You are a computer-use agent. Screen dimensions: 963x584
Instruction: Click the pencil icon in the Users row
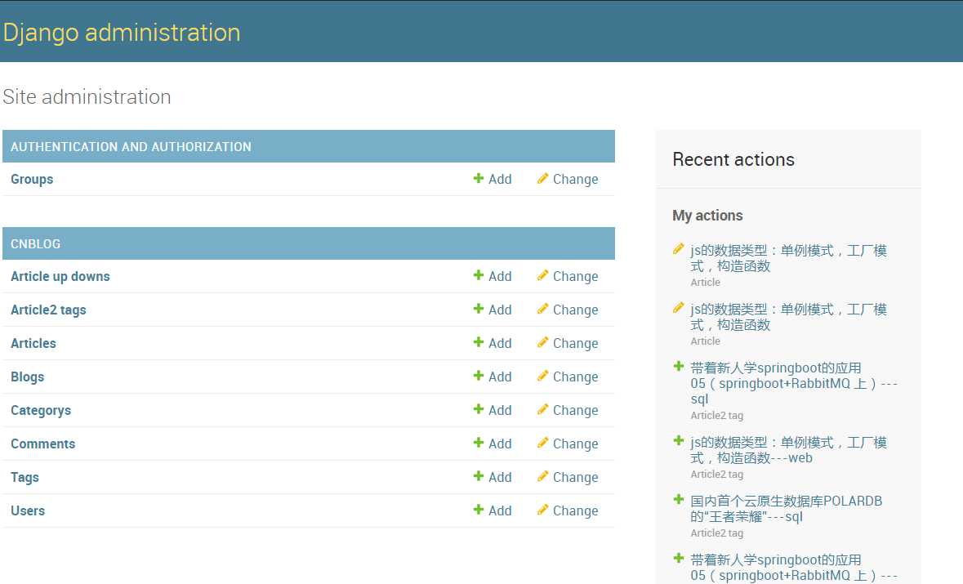tap(542, 510)
